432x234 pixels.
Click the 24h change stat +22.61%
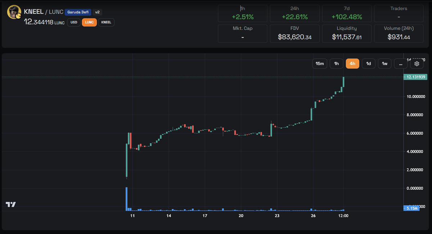(294, 14)
